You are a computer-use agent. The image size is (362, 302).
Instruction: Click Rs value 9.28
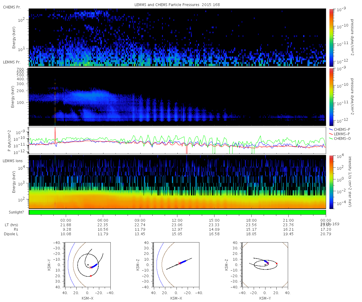66,230
